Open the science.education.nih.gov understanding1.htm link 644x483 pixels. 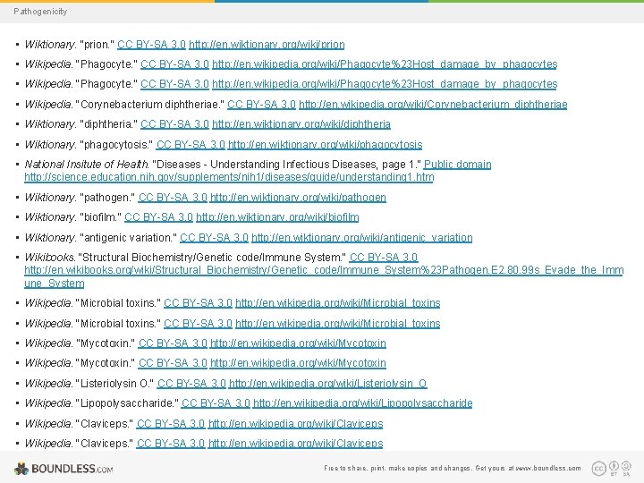click(229, 177)
